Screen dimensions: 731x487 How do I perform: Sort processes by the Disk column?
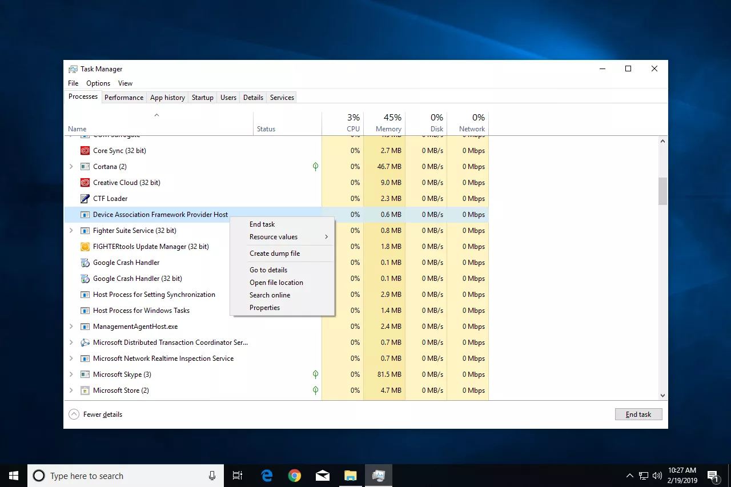[426, 123]
